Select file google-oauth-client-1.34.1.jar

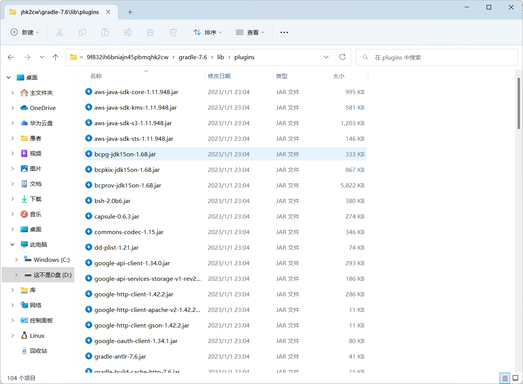coord(225,341)
